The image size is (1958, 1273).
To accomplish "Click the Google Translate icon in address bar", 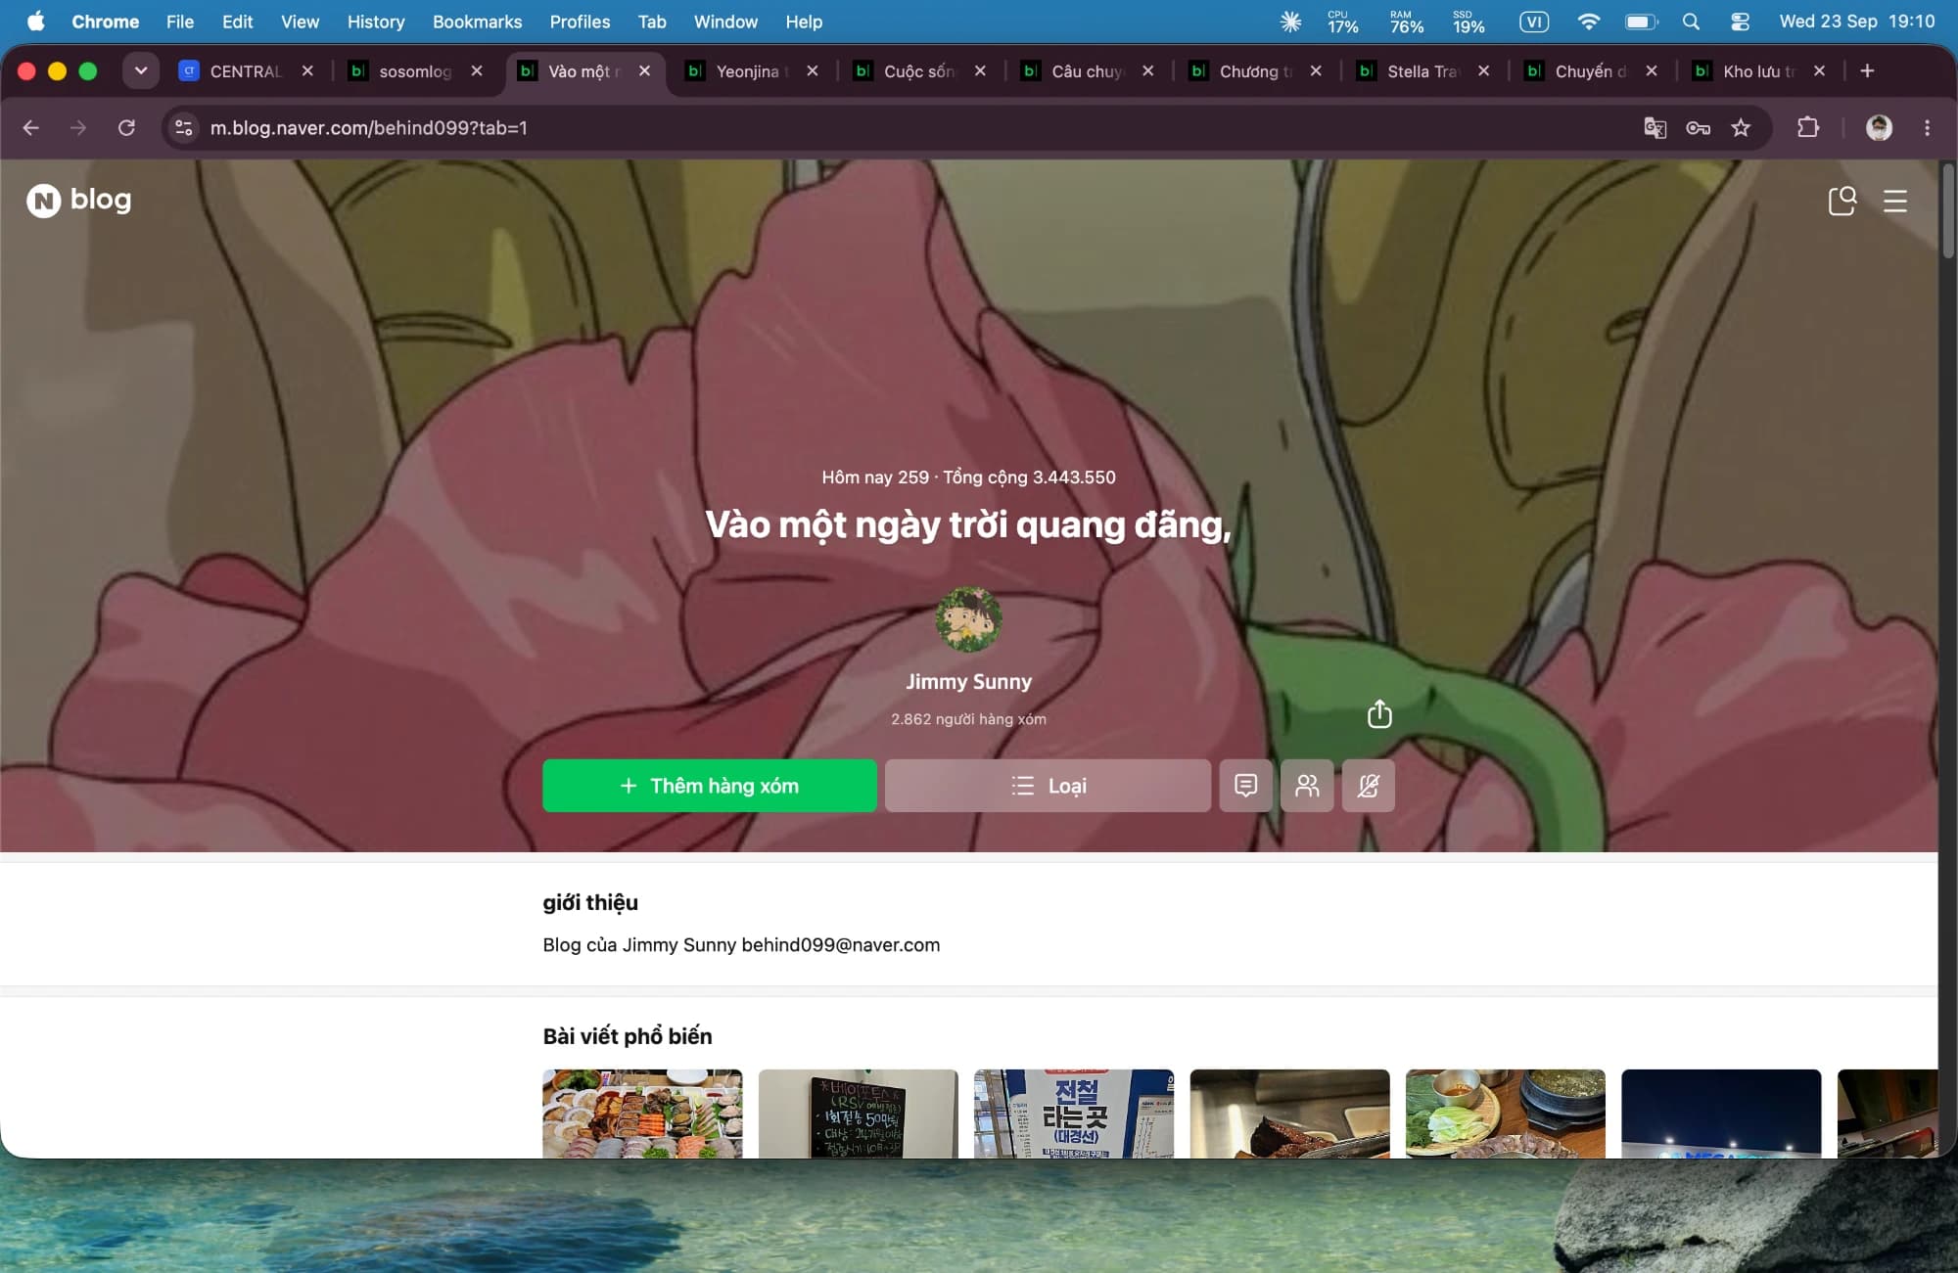I will point(1655,127).
